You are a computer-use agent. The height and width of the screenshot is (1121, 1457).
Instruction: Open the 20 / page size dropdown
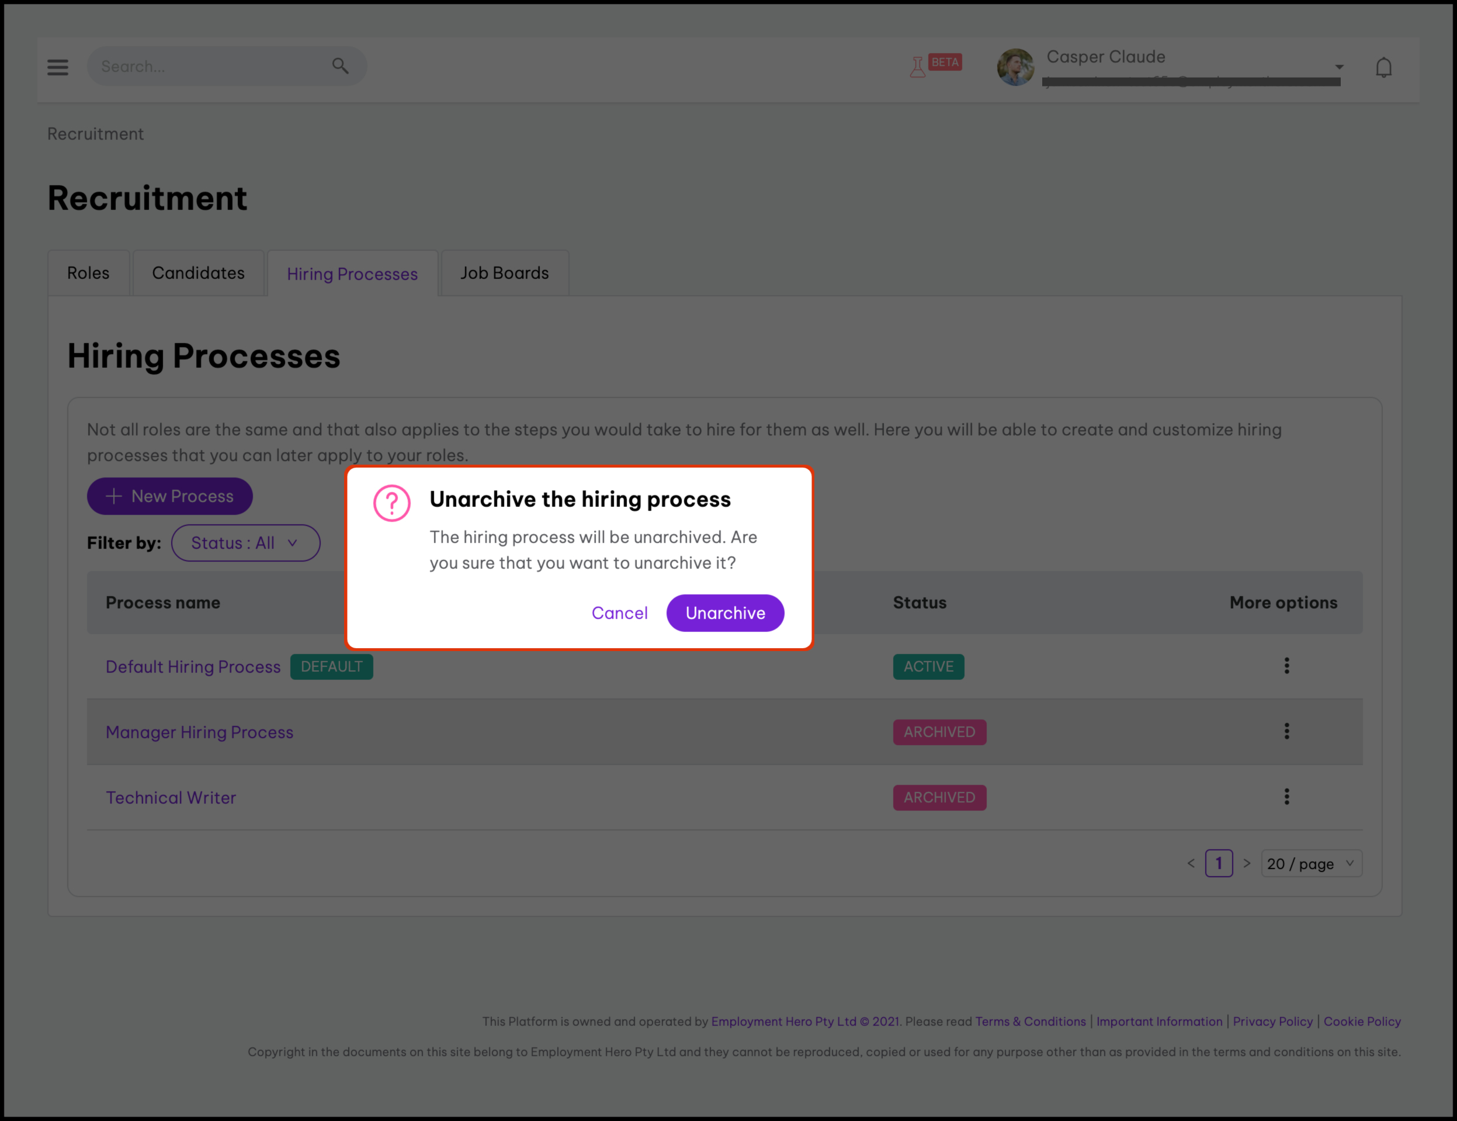pos(1311,863)
